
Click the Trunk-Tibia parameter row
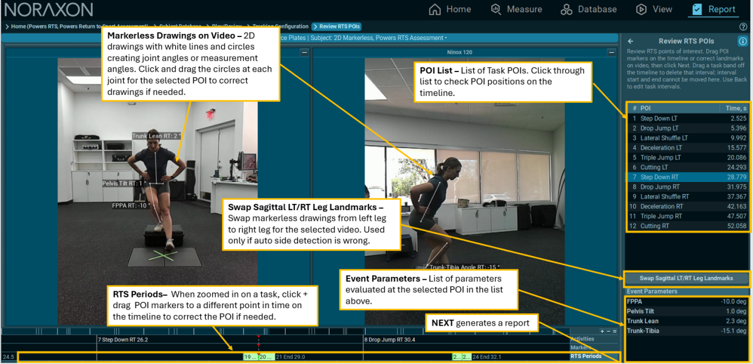coord(688,331)
